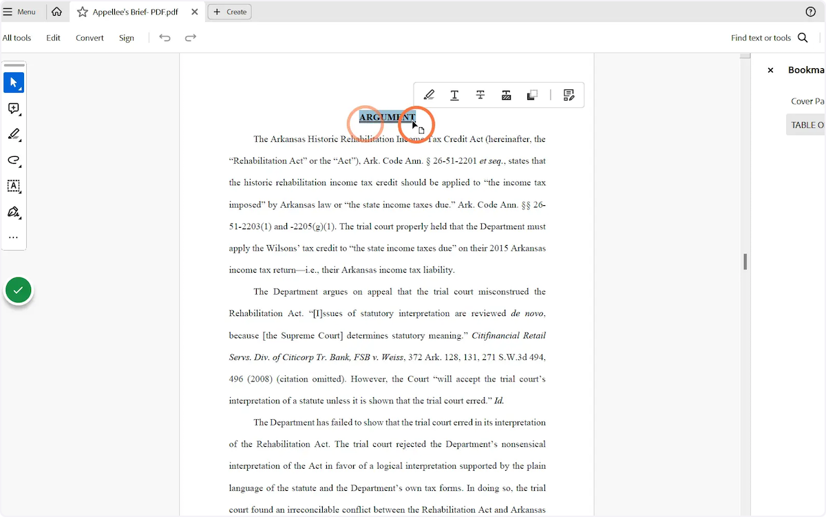Open the three-dots more tools menu

(14, 238)
